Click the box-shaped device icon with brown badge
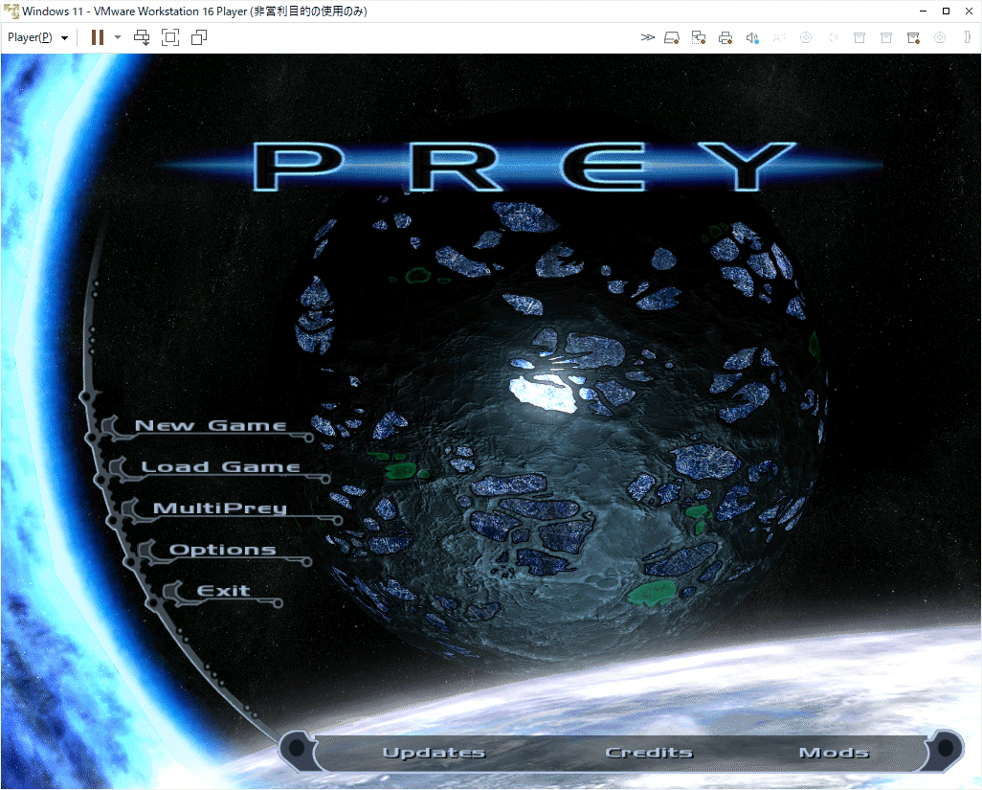The height and width of the screenshot is (790, 982). tap(914, 38)
